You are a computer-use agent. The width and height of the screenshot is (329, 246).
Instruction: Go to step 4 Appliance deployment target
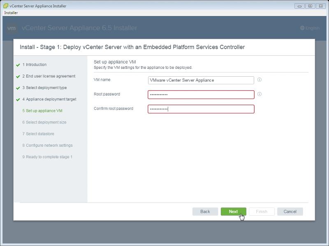click(x=49, y=99)
